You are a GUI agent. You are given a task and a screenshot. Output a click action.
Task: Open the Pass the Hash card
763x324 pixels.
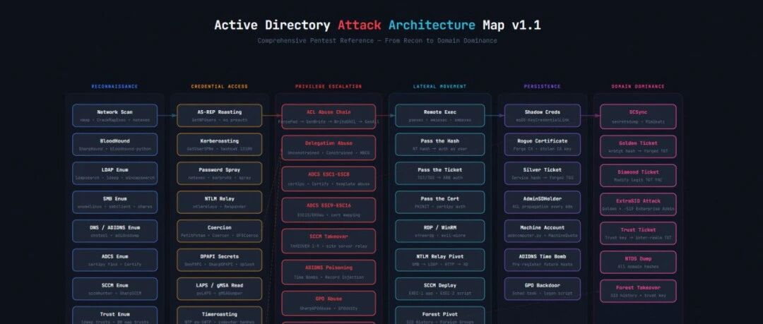[x=440, y=145]
